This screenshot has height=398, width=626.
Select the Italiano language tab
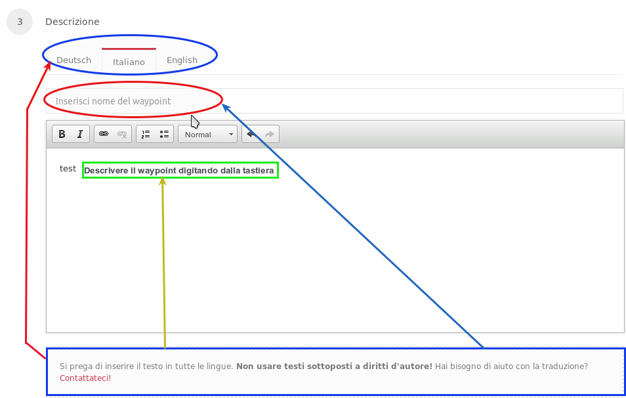point(129,62)
